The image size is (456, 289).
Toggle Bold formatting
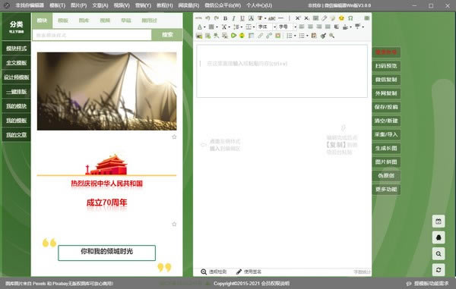226,18
